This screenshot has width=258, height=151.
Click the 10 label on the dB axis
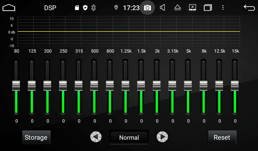coord(12,19)
